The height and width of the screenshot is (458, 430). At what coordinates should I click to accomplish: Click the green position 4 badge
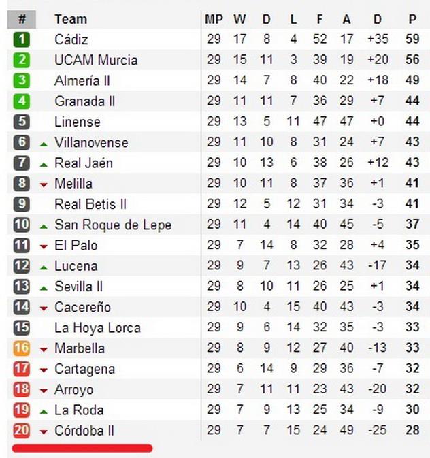[x=22, y=101]
